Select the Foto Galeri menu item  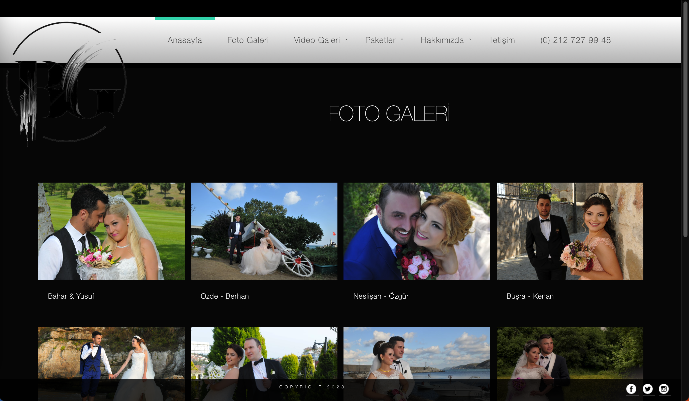point(248,40)
